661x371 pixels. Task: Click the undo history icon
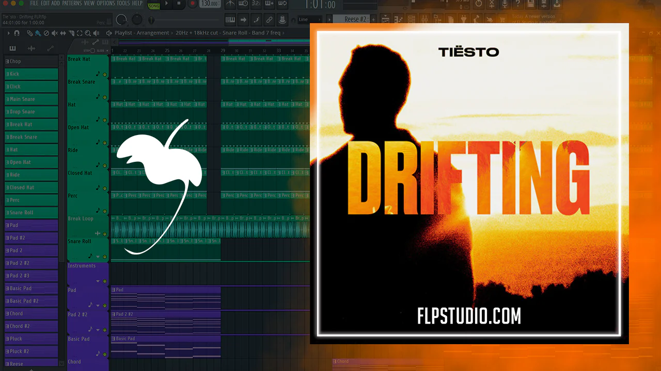coord(479,4)
